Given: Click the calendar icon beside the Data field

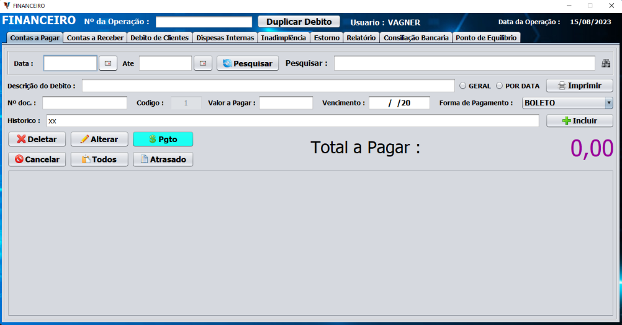Looking at the screenshot, I should click(x=108, y=63).
